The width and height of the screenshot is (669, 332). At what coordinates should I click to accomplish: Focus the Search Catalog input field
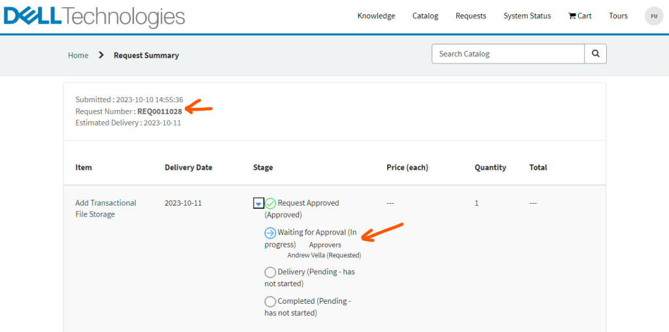507,54
